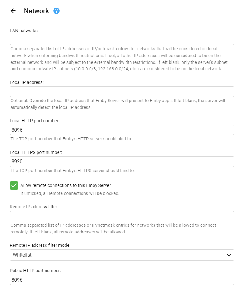Click the 'Remote IP address filter:' label
The width and height of the screenshot is (248, 285).
coord(34,206)
